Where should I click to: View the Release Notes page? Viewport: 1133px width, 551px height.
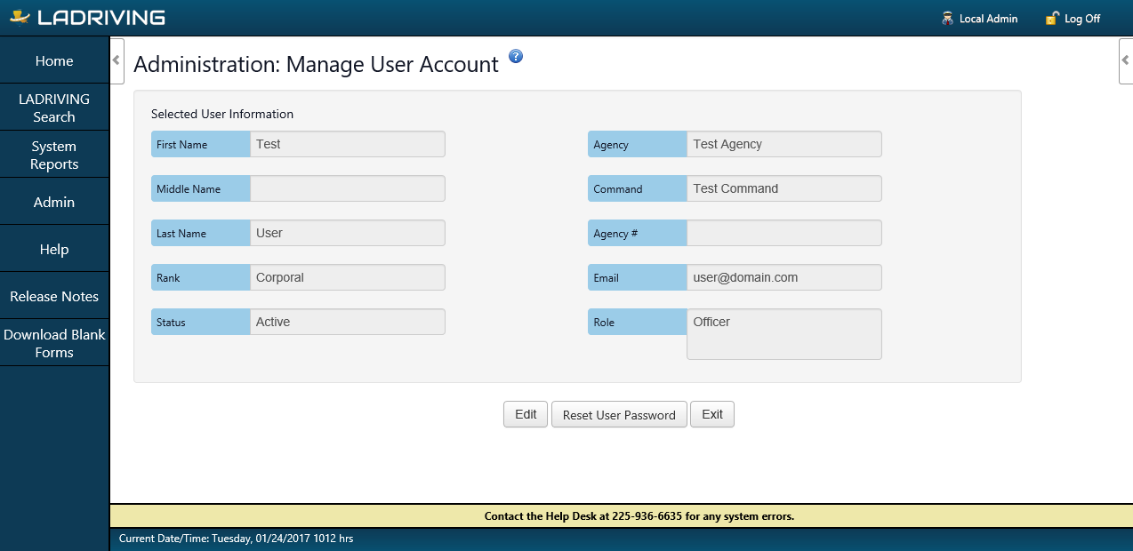pyautogui.click(x=54, y=296)
